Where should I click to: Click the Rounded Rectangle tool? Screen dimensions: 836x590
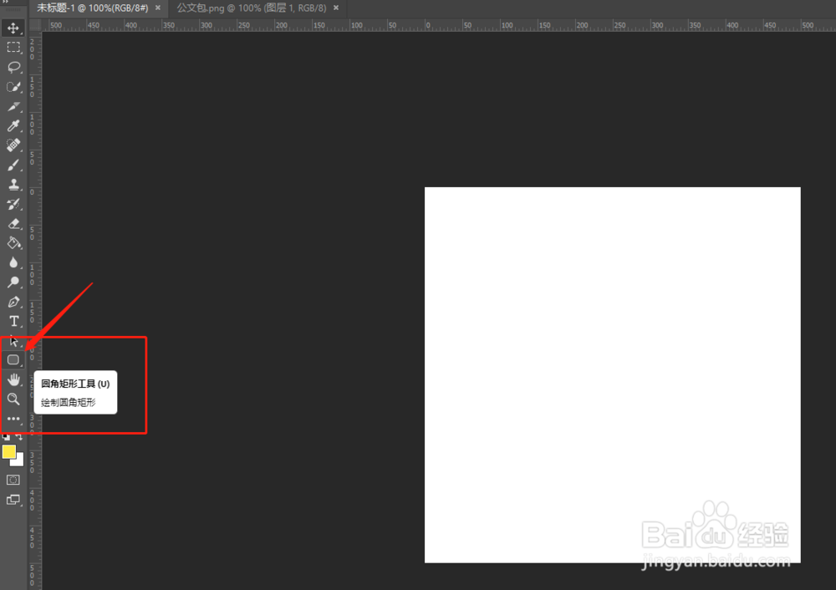coord(13,360)
